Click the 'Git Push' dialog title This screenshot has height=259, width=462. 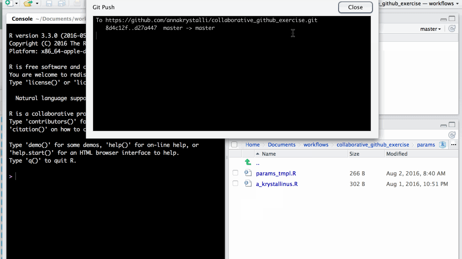click(x=103, y=7)
